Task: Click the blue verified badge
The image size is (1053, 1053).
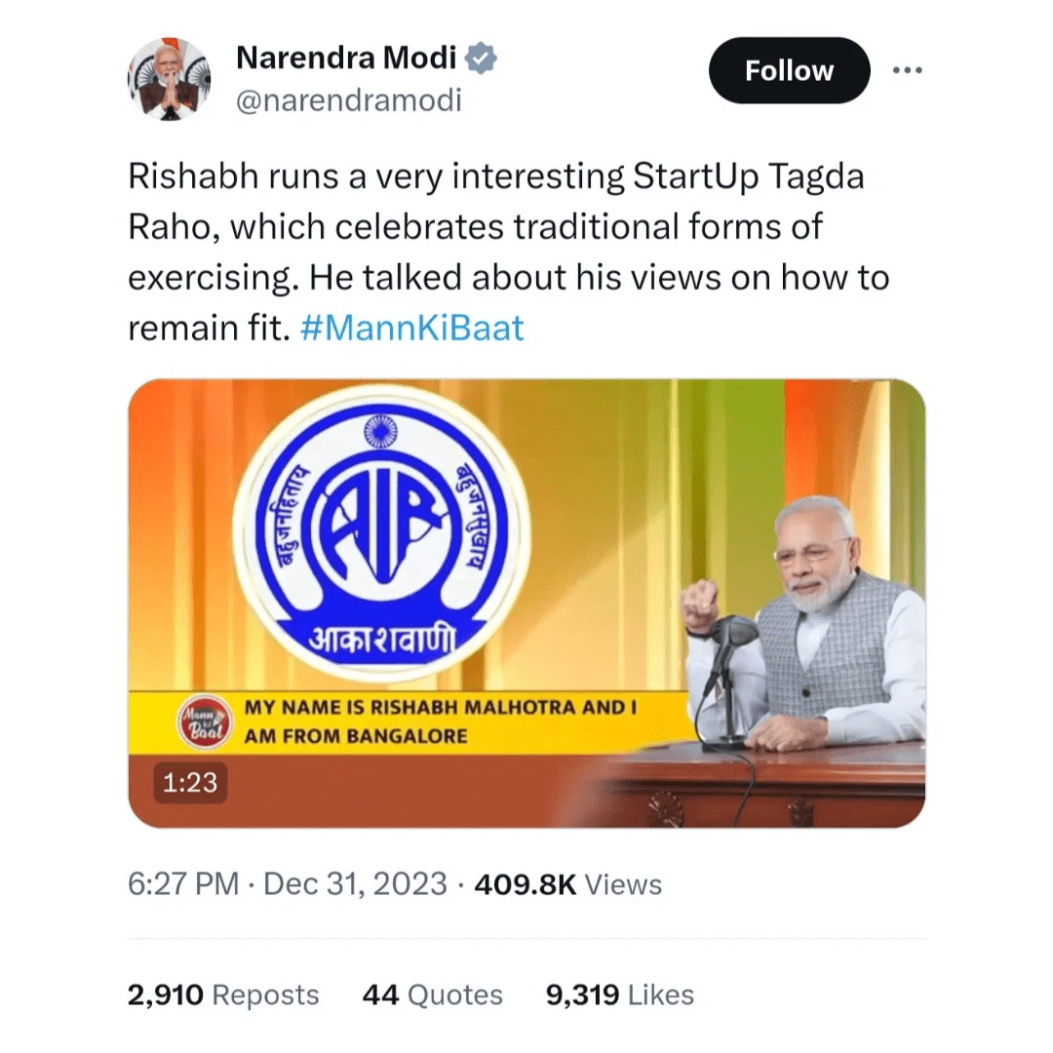Action: (481, 58)
